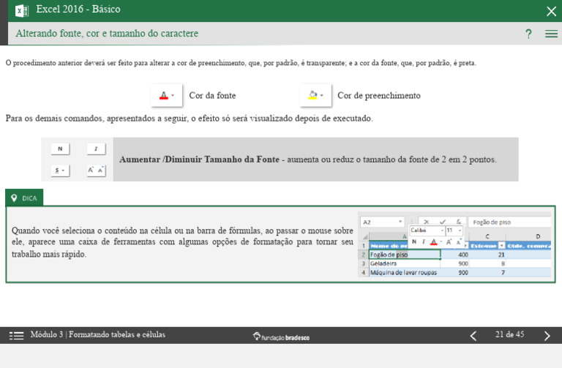Click the Cor de preenchimento button
The image size is (562, 368).
pyautogui.click(x=316, y=95)
